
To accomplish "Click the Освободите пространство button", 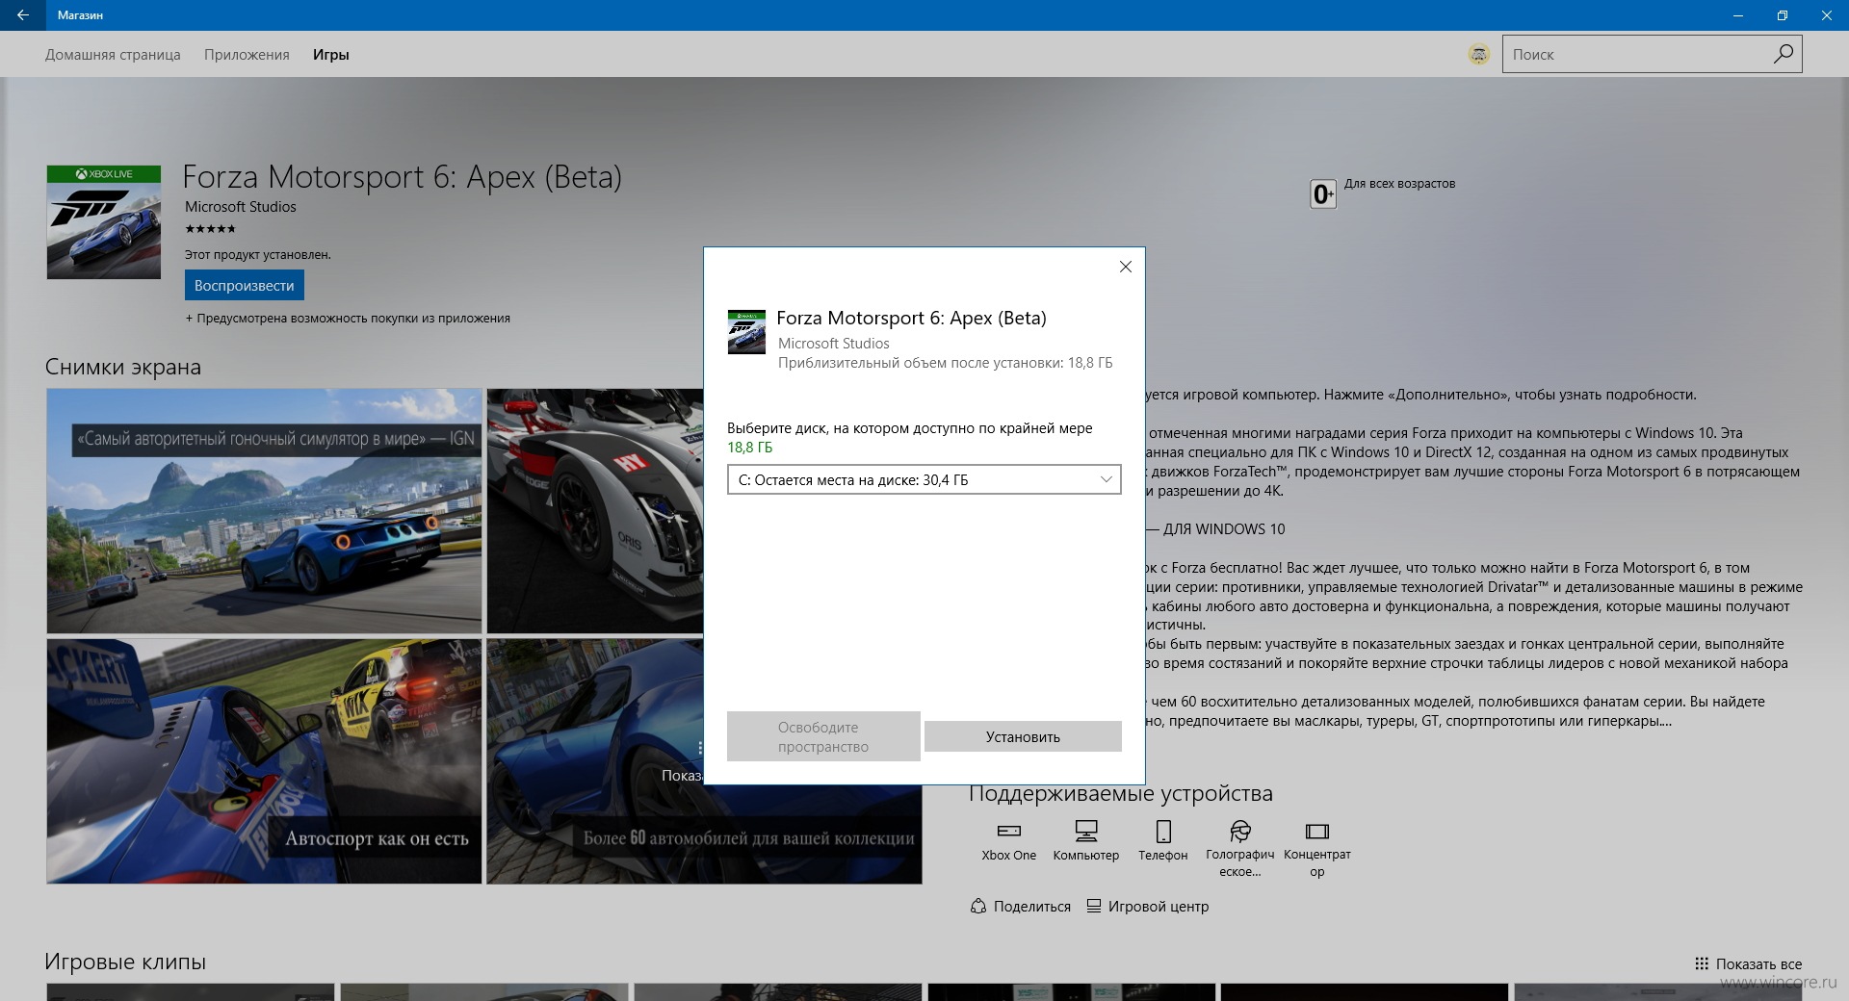I will (x=823, y=736).
